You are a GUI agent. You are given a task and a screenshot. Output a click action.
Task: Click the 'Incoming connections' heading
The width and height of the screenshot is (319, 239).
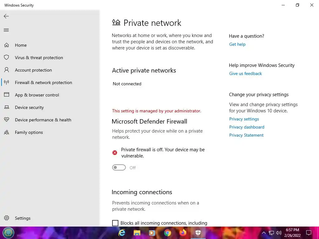pyautogui.click(x=142, y=192)
